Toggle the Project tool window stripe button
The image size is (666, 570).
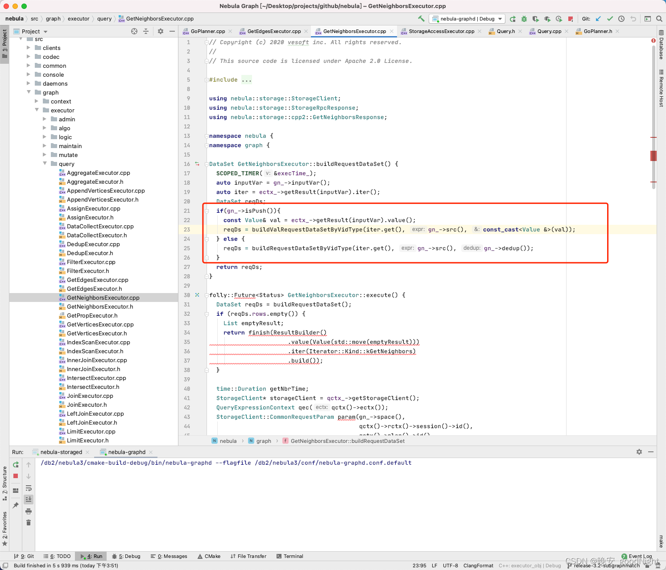[4, 45]
